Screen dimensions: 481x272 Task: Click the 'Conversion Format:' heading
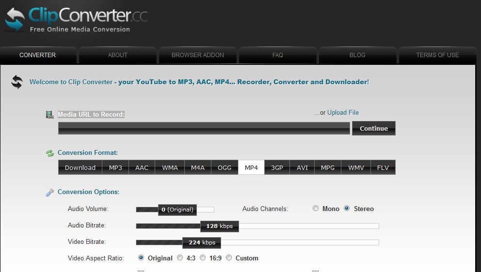click(x=88, y=152)
